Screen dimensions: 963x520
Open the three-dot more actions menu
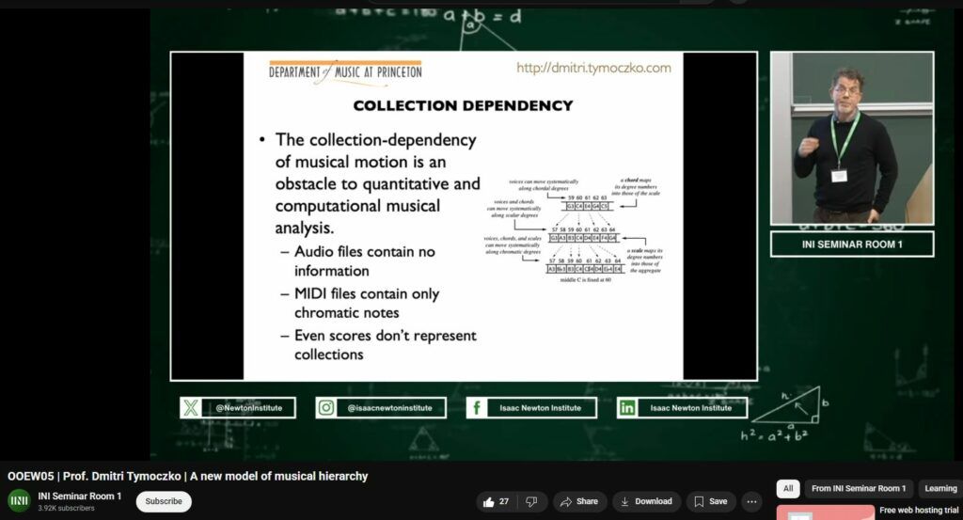click(x=752, y=501)
